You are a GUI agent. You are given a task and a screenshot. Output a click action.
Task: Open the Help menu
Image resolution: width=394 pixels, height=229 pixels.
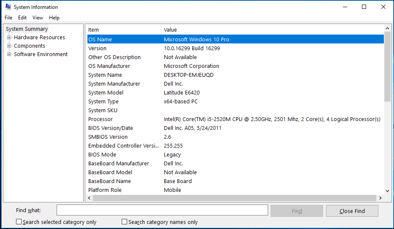pos(54,18)
